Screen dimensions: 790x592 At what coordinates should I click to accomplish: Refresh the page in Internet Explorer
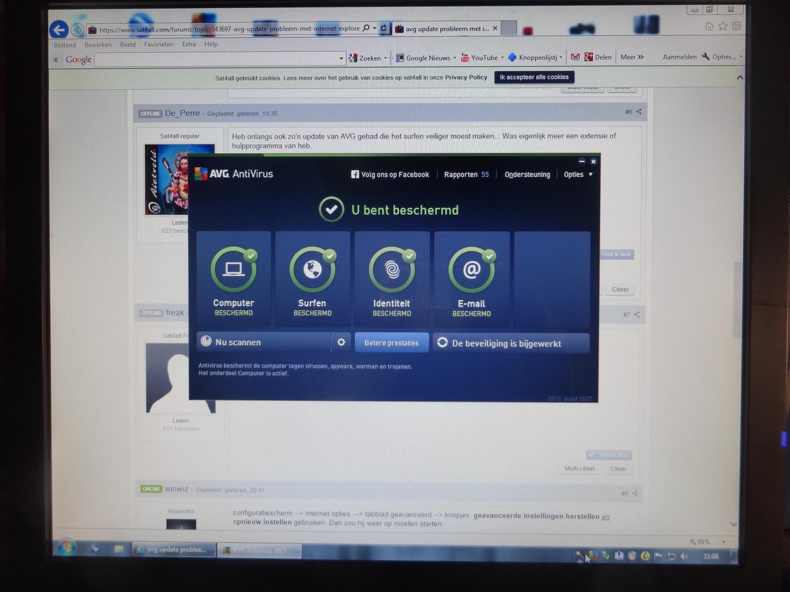coord(384,28)
